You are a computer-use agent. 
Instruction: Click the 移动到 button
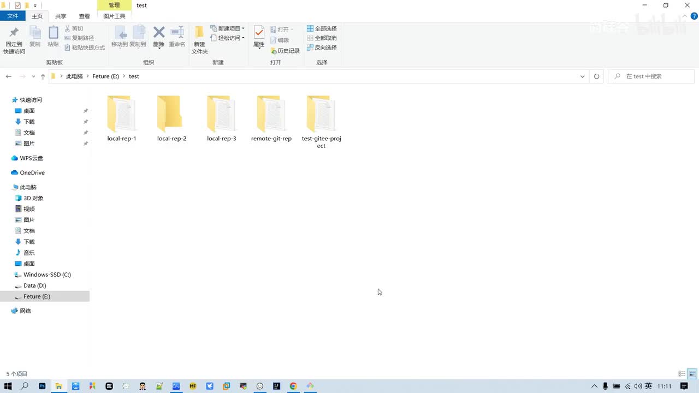(x=120, y=37)
